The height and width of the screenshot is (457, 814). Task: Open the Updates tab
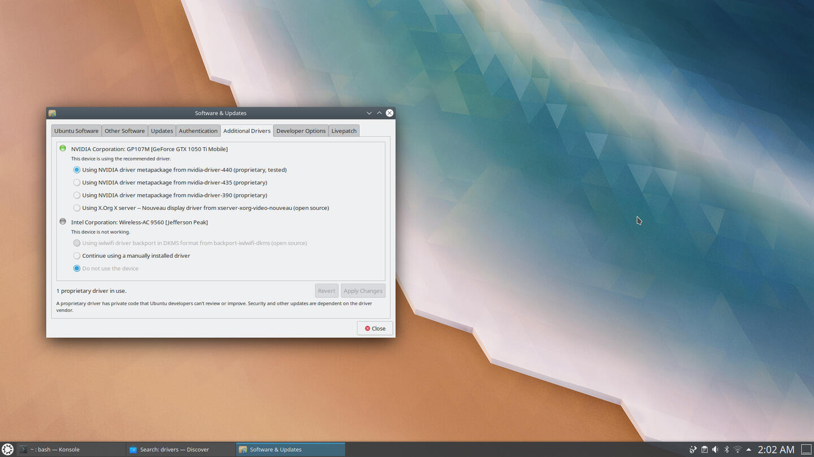click(x=162, y=131)
